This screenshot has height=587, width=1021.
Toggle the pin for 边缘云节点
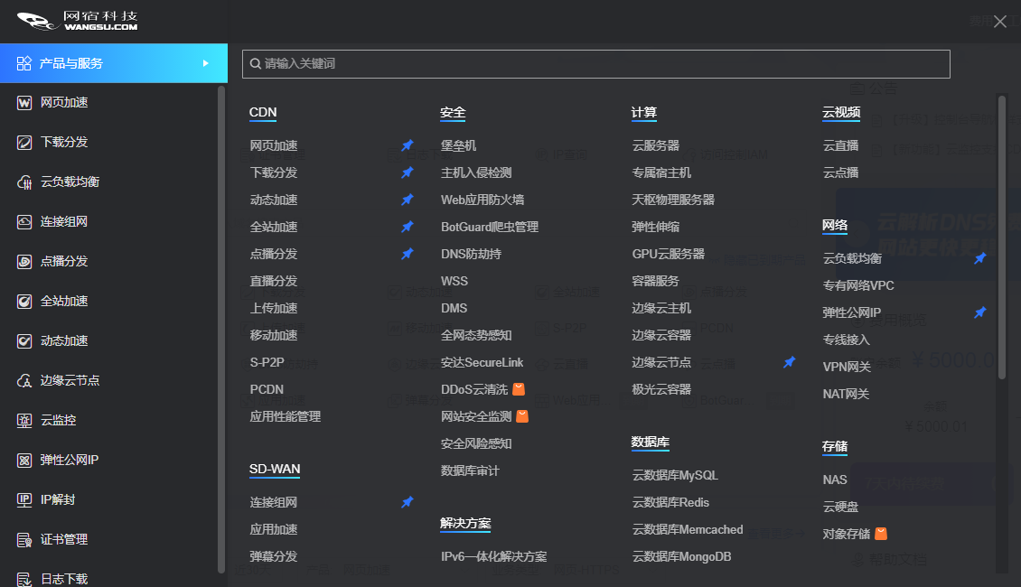790,362
